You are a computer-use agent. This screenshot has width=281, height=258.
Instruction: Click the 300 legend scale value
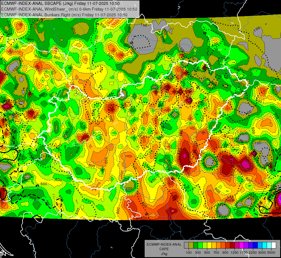click(198, 253)
